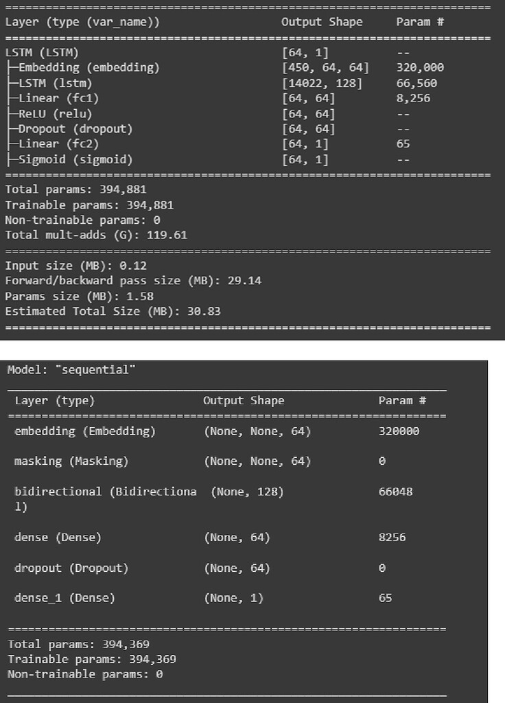This screenshot has height=703, width=505.
Task: Click the "Total params: 394,369" line
Action: (78, 644)
